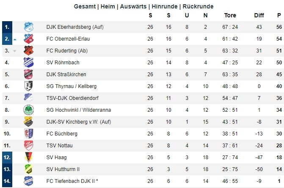Click the up arrow beside rank 2
This screenshot has width=284, height=188.
(x=15, y=39)
